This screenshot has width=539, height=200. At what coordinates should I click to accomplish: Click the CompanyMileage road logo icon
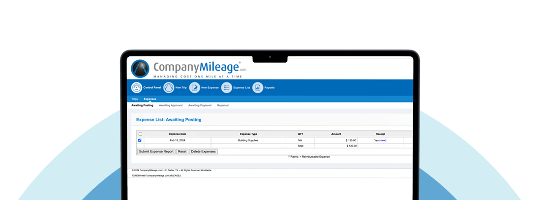point(140,69)
